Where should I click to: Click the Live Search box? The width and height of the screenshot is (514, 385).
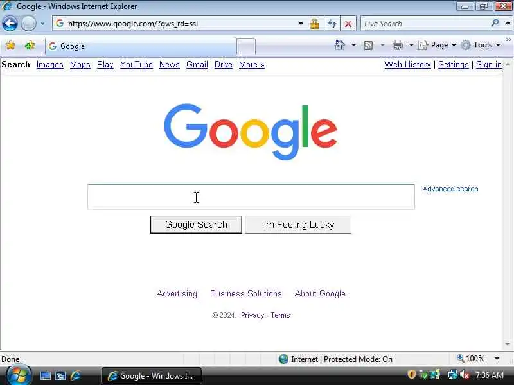(x=424, y=24)
